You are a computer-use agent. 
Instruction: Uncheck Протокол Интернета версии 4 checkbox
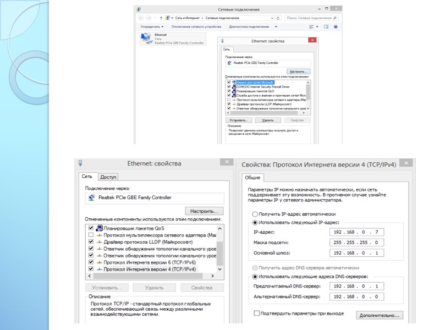(x=91, y=269)
